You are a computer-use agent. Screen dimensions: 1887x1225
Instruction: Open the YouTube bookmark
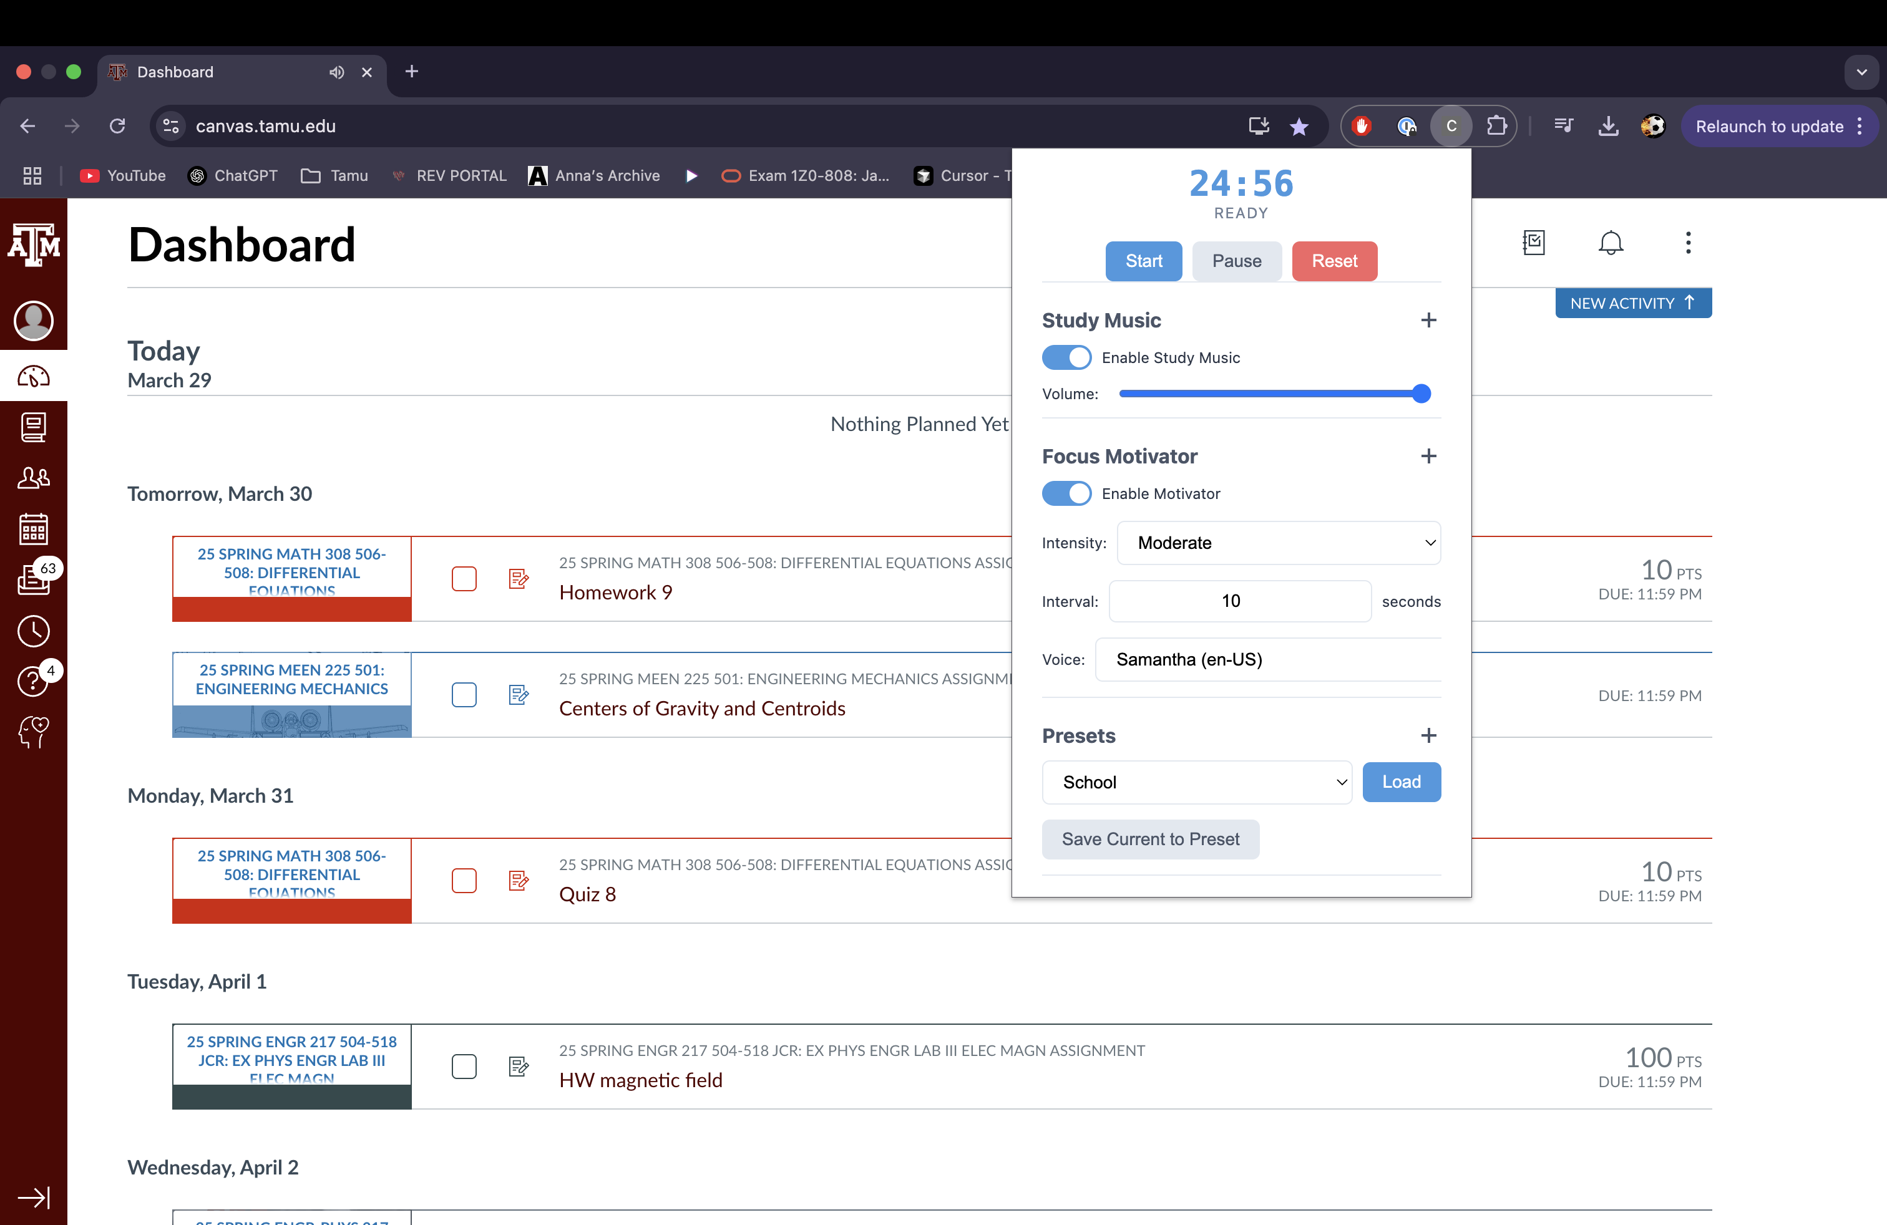pyautogui.click(x=123, y=176)
